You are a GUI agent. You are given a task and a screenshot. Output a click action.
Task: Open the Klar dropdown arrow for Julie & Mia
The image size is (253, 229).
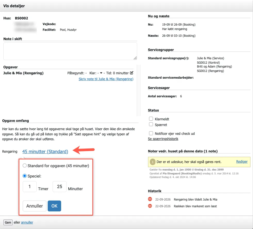click(x=101, y=73)
